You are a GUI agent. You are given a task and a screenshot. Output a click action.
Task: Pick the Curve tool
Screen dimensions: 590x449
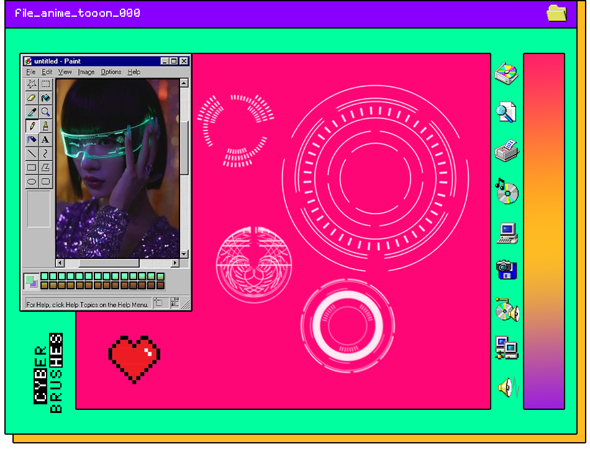45,153
